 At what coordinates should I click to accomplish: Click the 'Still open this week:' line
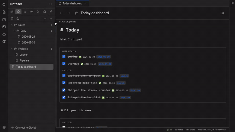(x=77, y=110)
